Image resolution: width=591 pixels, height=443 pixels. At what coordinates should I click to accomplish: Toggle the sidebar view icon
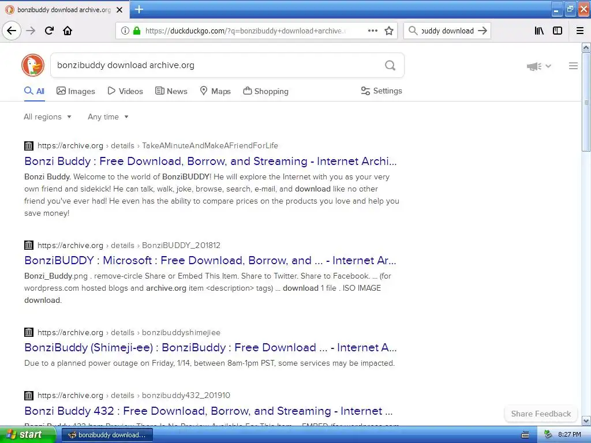[x=558, y=31]
